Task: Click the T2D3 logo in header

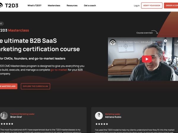Action: 9,5
